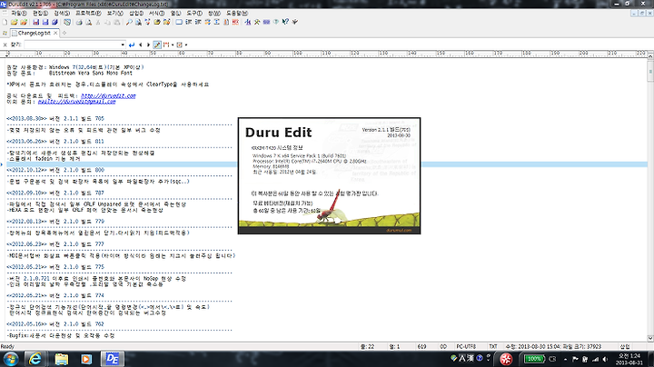Image resolution: width=654 pixels, height=367 pixels.
Task: Click the Duru Edit splash title
Action: tap(279, 133)
